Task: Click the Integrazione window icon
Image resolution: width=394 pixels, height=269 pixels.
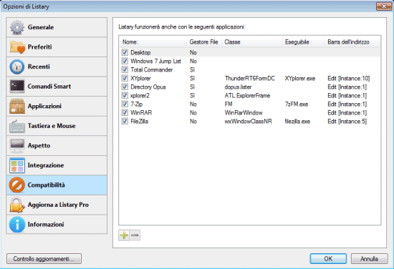Action: click(x=17, y=165)
